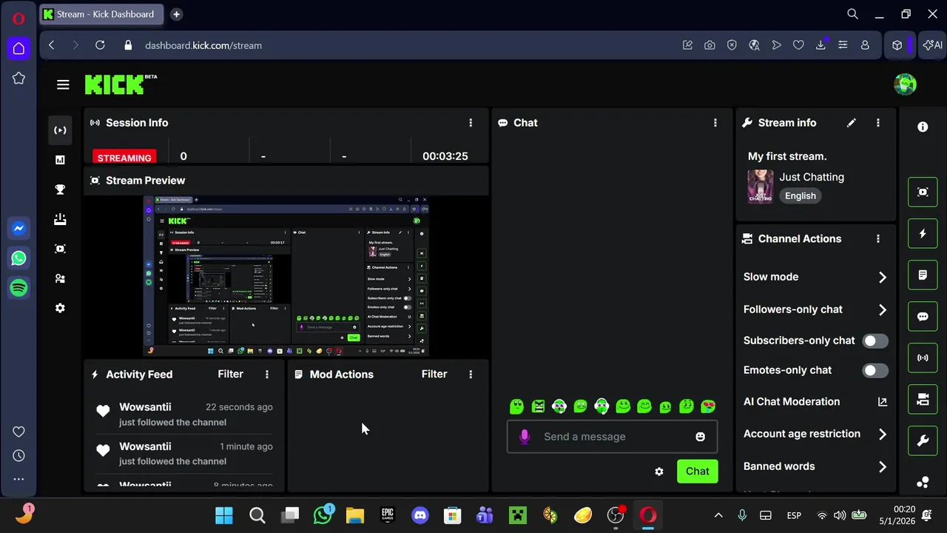
Task: Click Wowsantii follow from 22 seconds ago
Action: coord(184,415)
